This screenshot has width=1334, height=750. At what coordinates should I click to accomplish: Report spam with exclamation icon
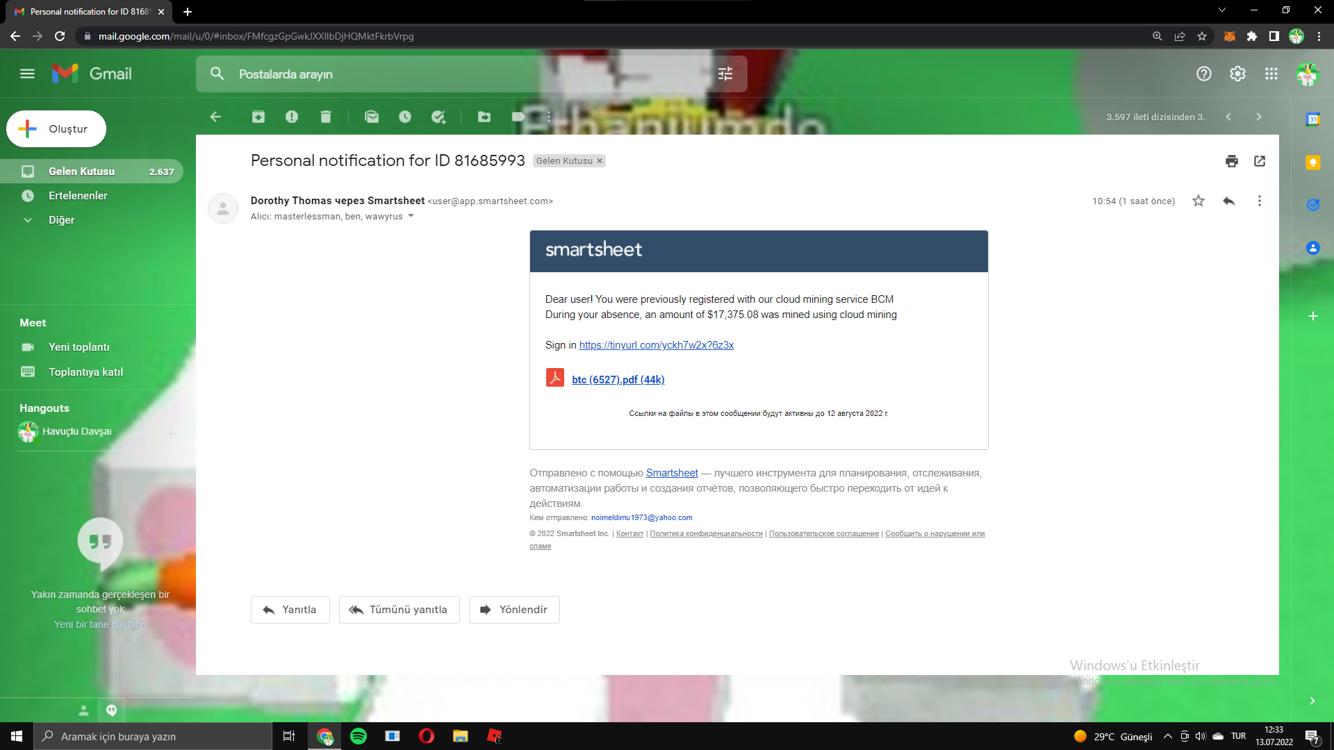click(x=292, y=117)
